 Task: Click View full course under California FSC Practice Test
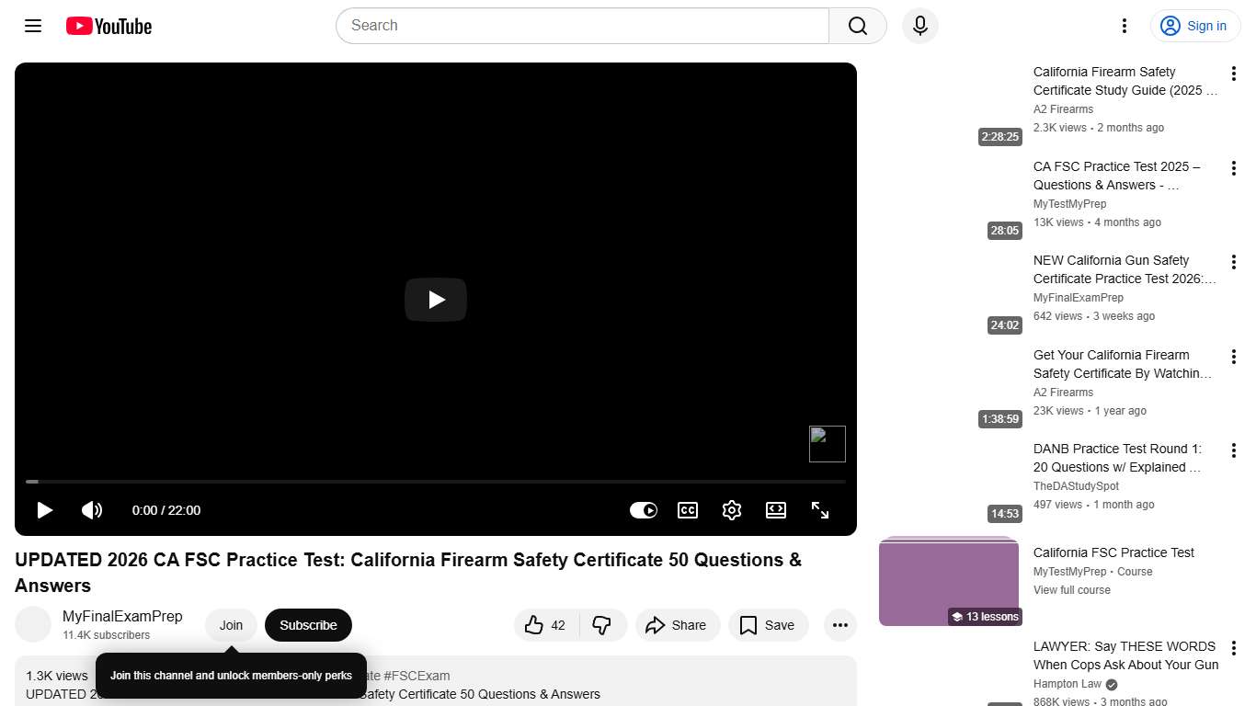click(1071, 589)
